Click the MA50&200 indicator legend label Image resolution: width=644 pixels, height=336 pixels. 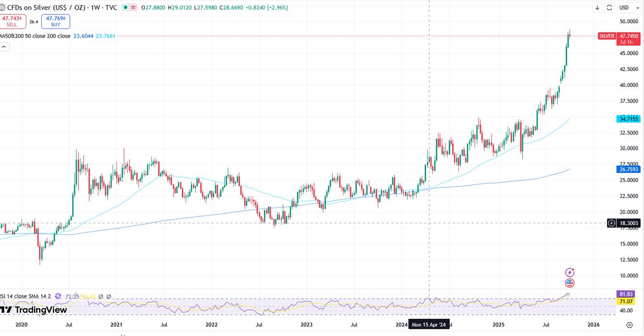(x=35, y=36)
